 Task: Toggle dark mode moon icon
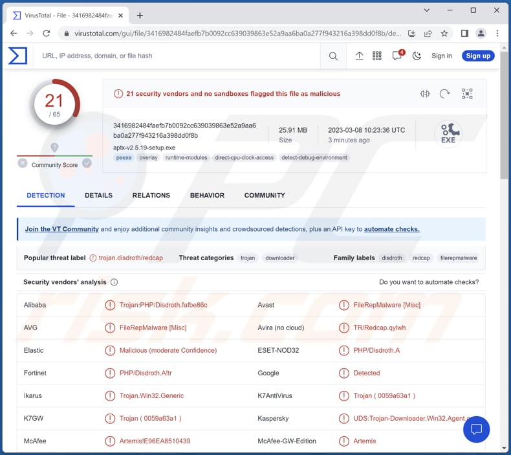click(417, 56)
